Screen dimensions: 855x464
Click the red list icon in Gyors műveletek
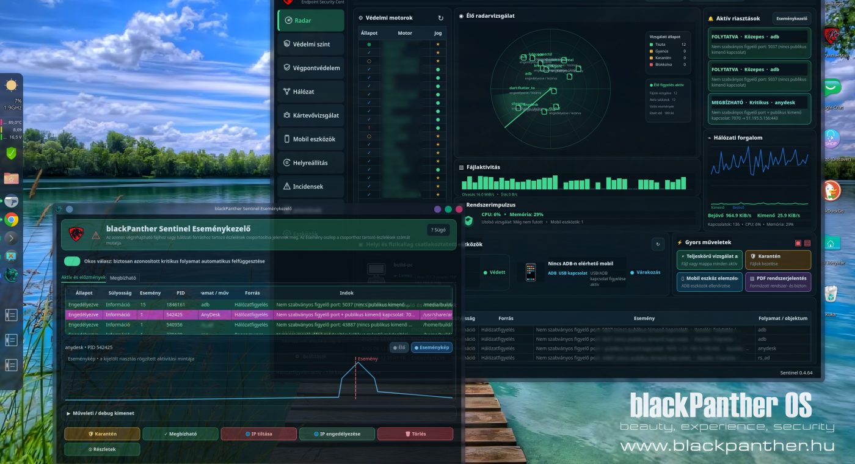(x=807, y=243)
